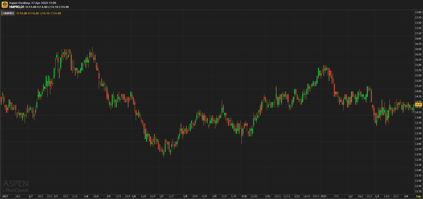Click the 1/12 date label
Viewport: 423px width, 199px height.
[x=297, y=196]
